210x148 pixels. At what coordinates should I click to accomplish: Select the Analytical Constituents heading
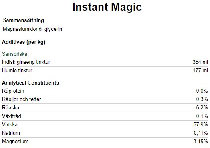click(x=30, y=83)
